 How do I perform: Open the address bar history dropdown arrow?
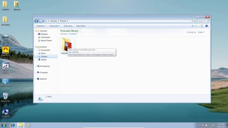tap(192, 21)
